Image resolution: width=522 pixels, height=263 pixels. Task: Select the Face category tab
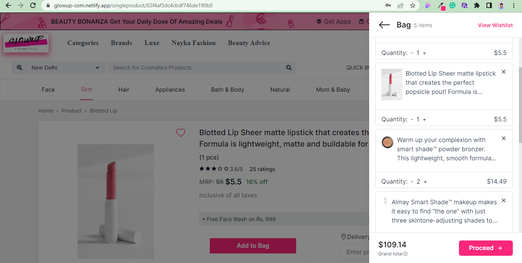click(48, 90)
